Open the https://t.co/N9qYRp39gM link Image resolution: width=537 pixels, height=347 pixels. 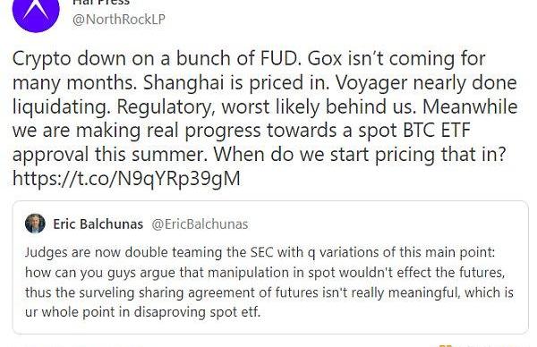126,178
